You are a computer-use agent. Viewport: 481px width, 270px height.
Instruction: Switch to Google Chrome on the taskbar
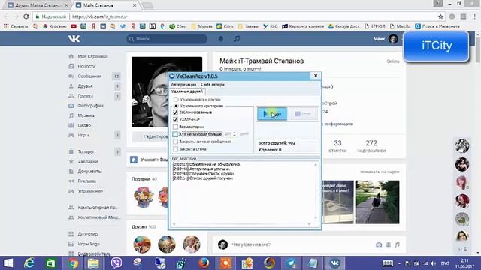tap(73, 263)
